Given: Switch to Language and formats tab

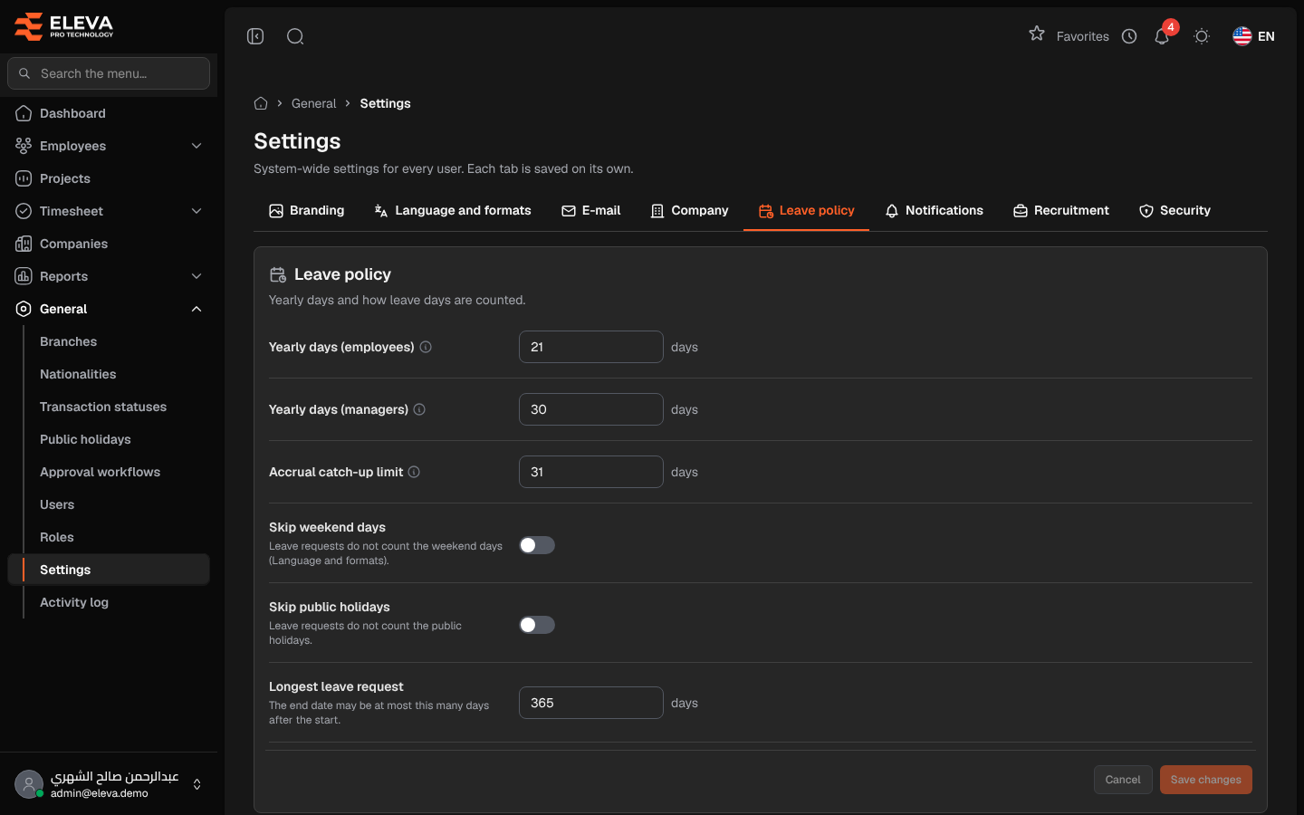Looking at the screenshot, I should (453, 210).
